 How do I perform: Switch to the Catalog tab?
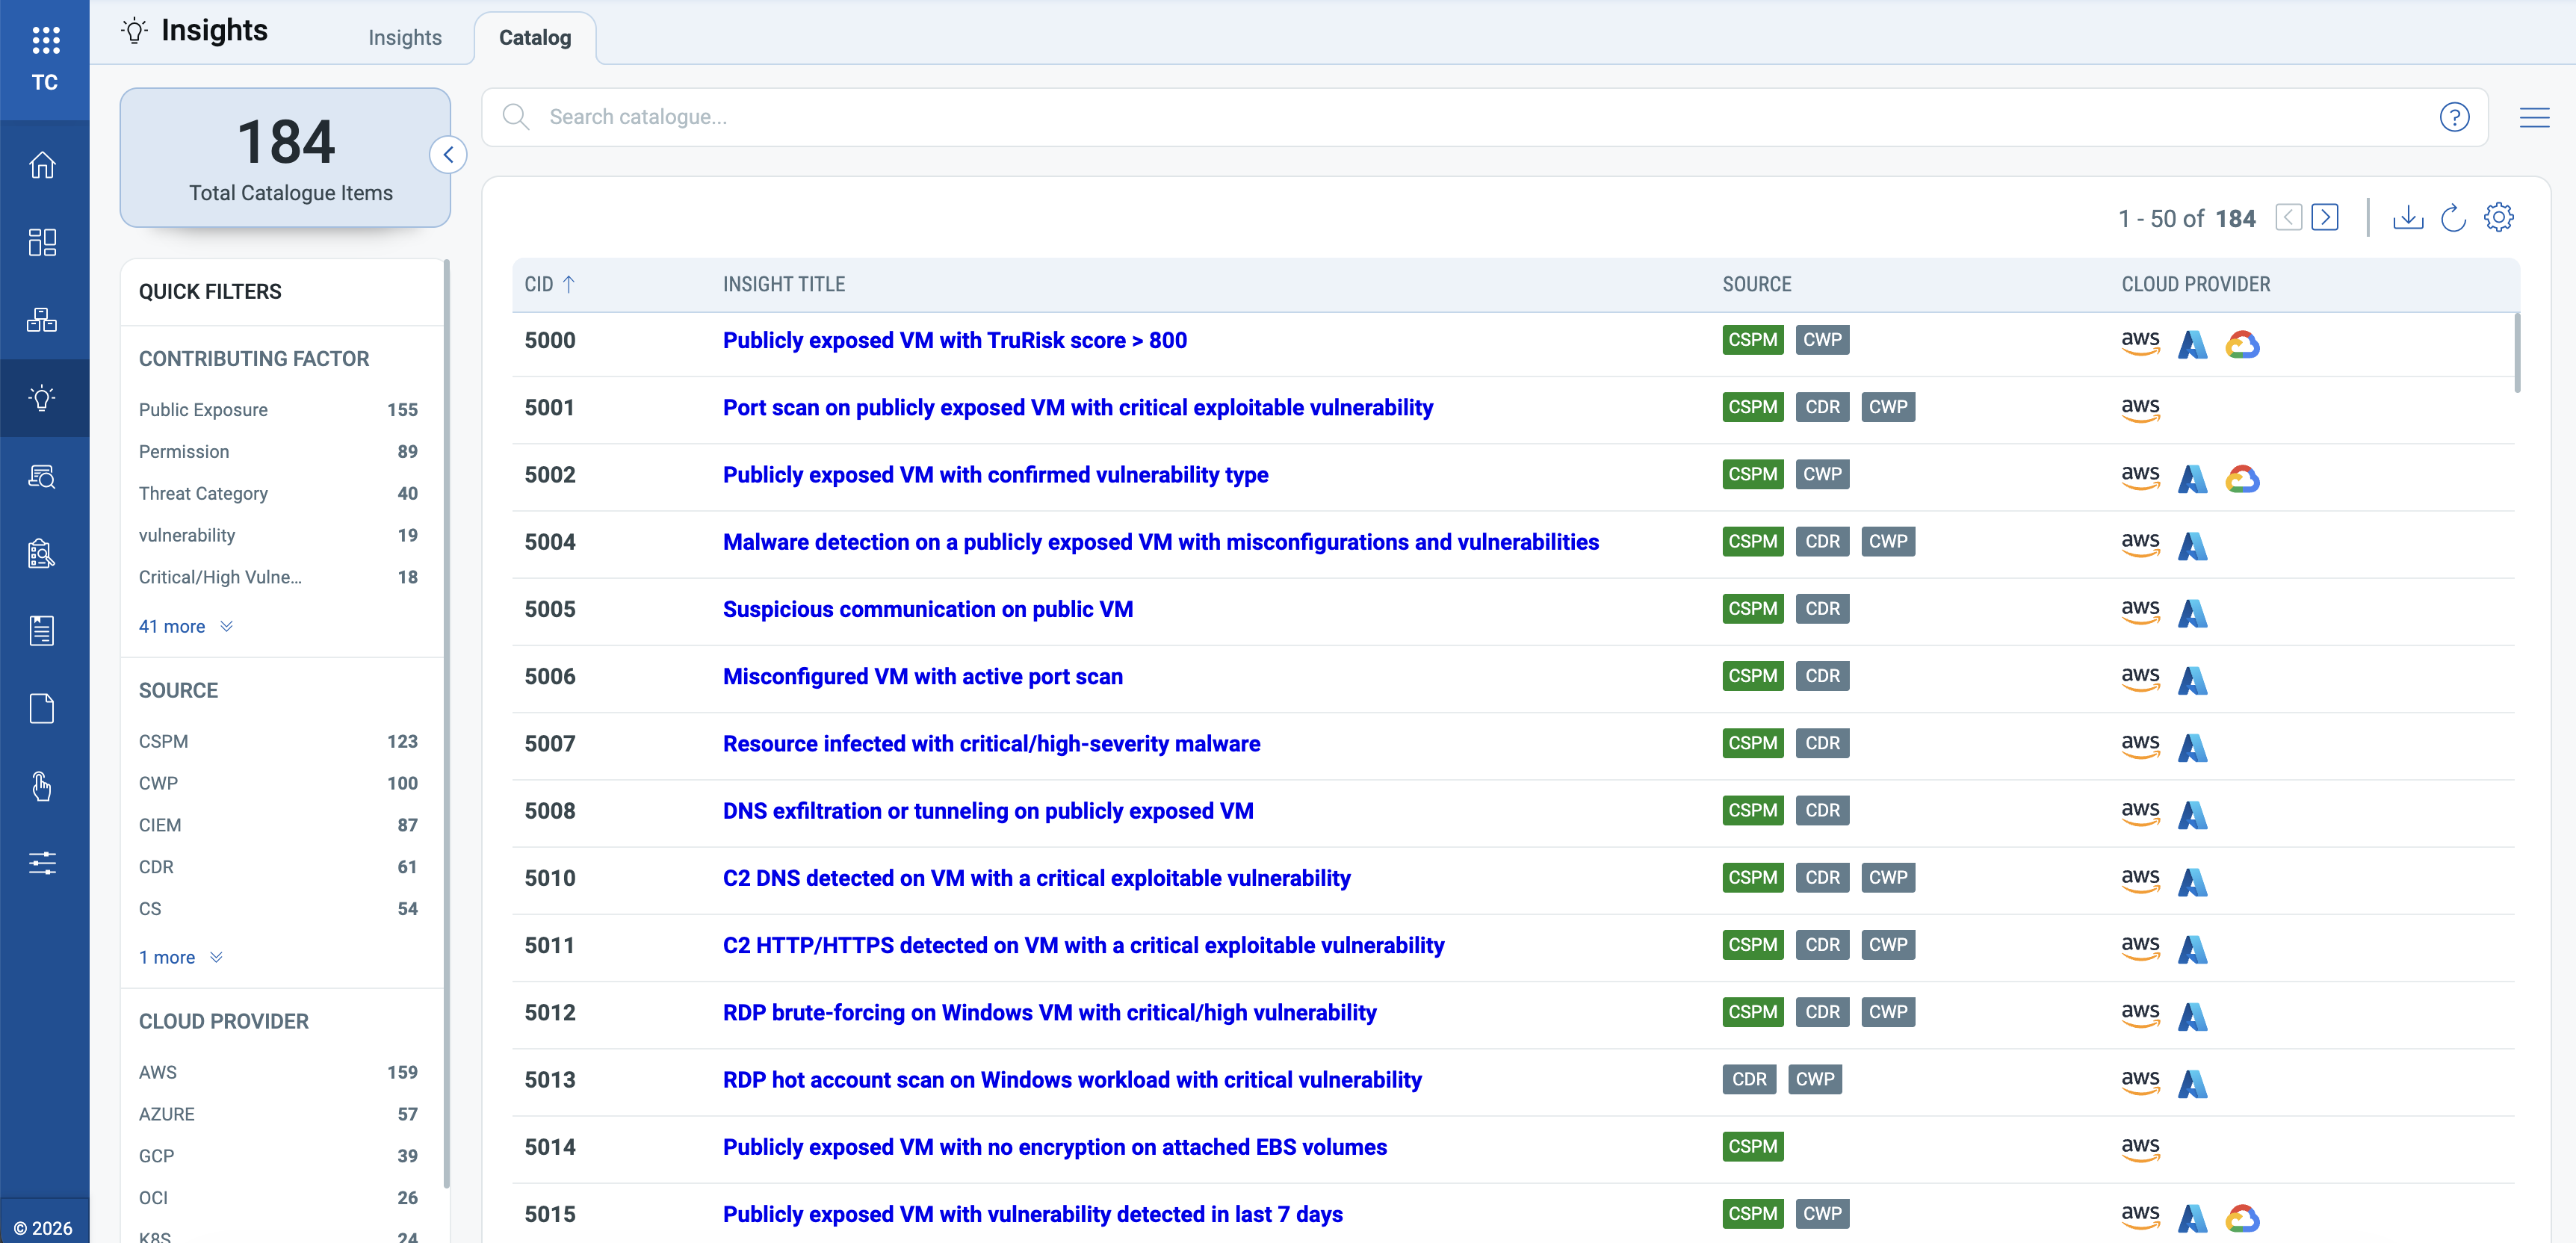535,37
